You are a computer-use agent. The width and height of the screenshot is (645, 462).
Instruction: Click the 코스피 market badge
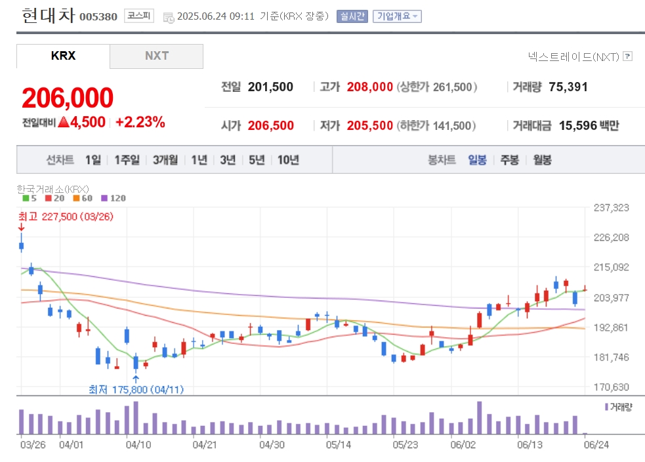click(x=139, y=16)
